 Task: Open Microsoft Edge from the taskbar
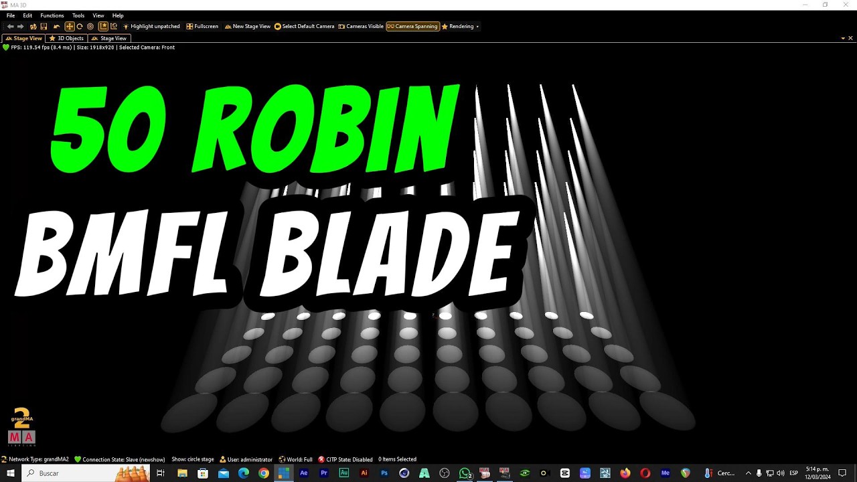coord(244,473)
